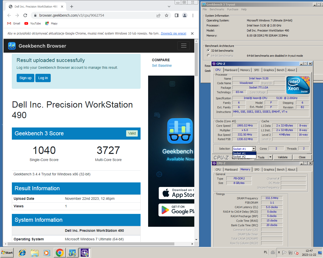
Task: Click Download on App Store badge
Action: (177, 193)
